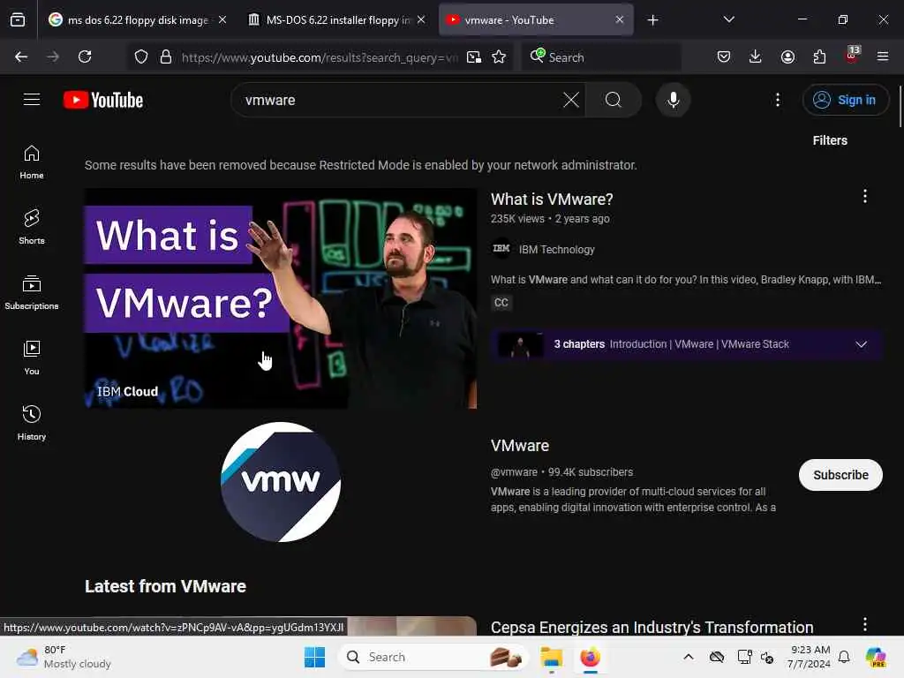Click the site padlock icon
Image resolution: width=904 pixels, height=678 pixels.
pos(165,56)
